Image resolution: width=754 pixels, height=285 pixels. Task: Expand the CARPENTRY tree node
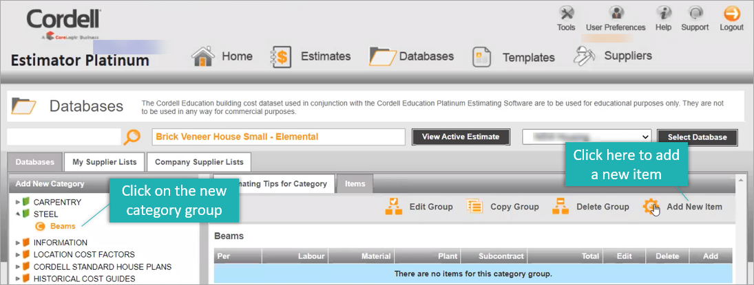19,202
